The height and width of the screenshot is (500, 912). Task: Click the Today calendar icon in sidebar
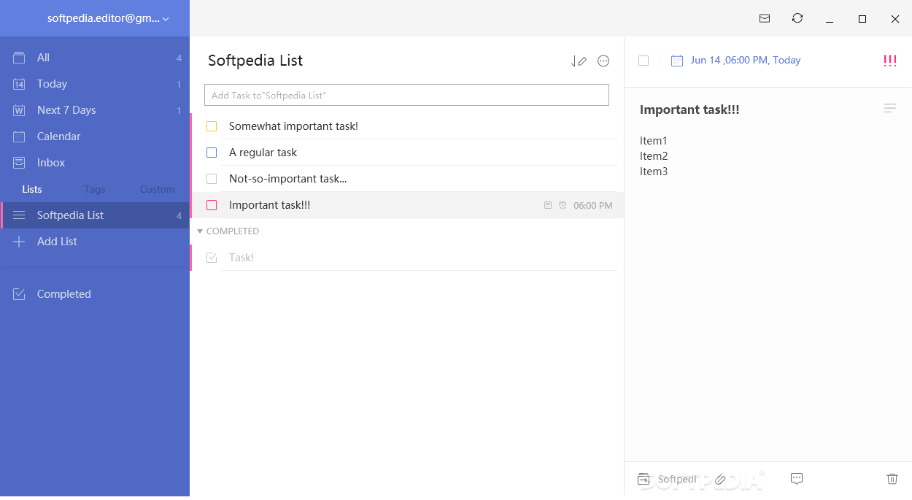tap(19, 84)
